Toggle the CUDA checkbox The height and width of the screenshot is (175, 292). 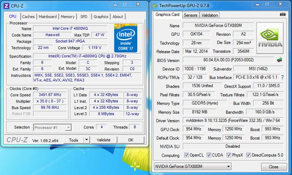click(209, 155)
